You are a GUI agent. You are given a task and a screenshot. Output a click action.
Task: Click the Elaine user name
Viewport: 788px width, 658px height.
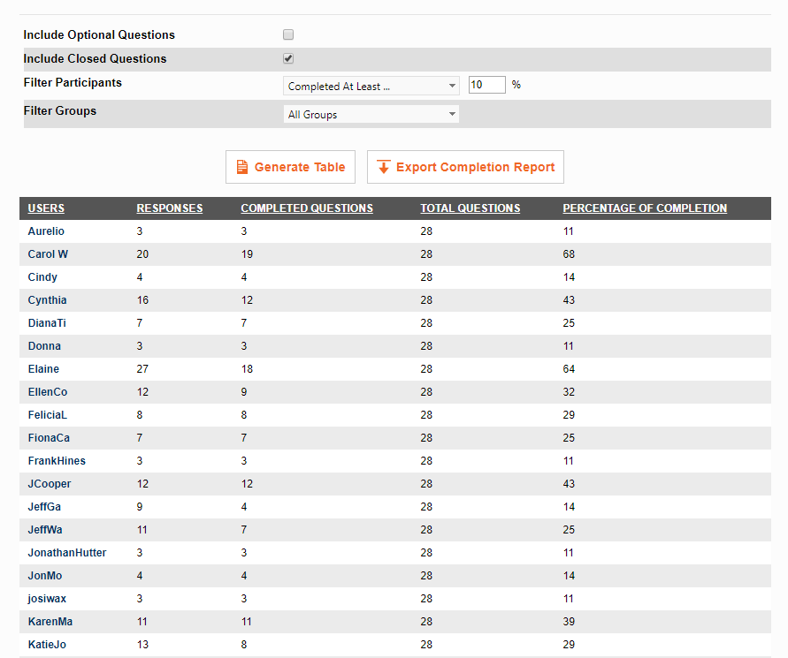click(43, 369)
